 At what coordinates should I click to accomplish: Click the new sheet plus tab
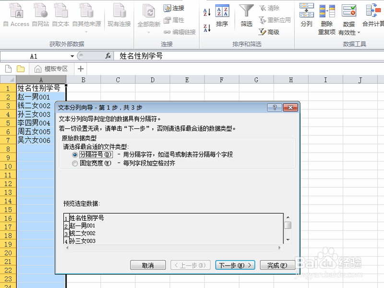coord(80,69)
